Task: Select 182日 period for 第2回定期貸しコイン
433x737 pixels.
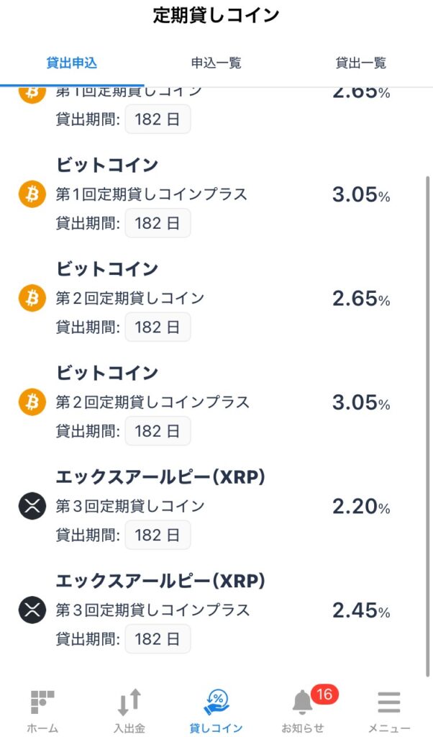Action: point(158,327)
